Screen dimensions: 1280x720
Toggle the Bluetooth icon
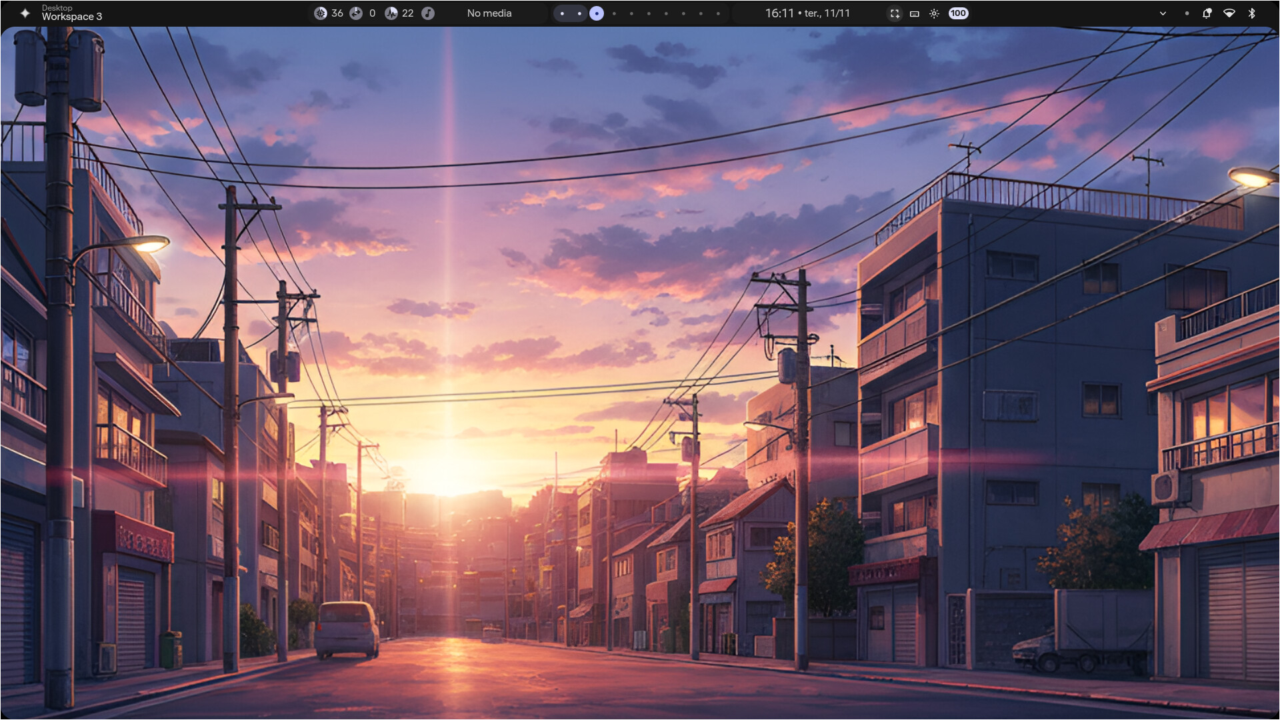point(1251,13)
